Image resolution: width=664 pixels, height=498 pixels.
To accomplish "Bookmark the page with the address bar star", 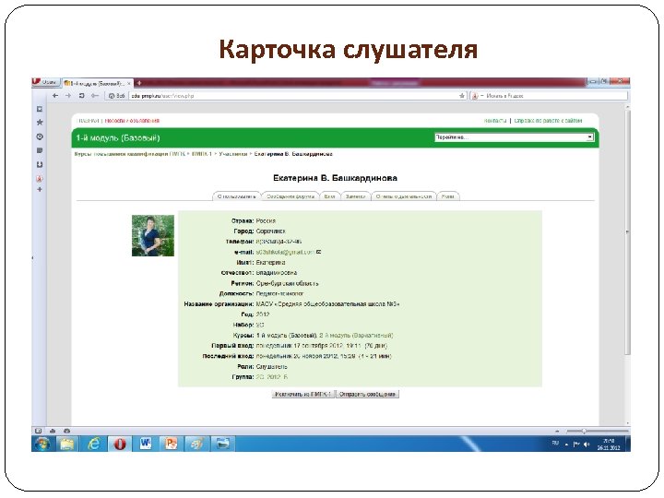I will 462,96.
